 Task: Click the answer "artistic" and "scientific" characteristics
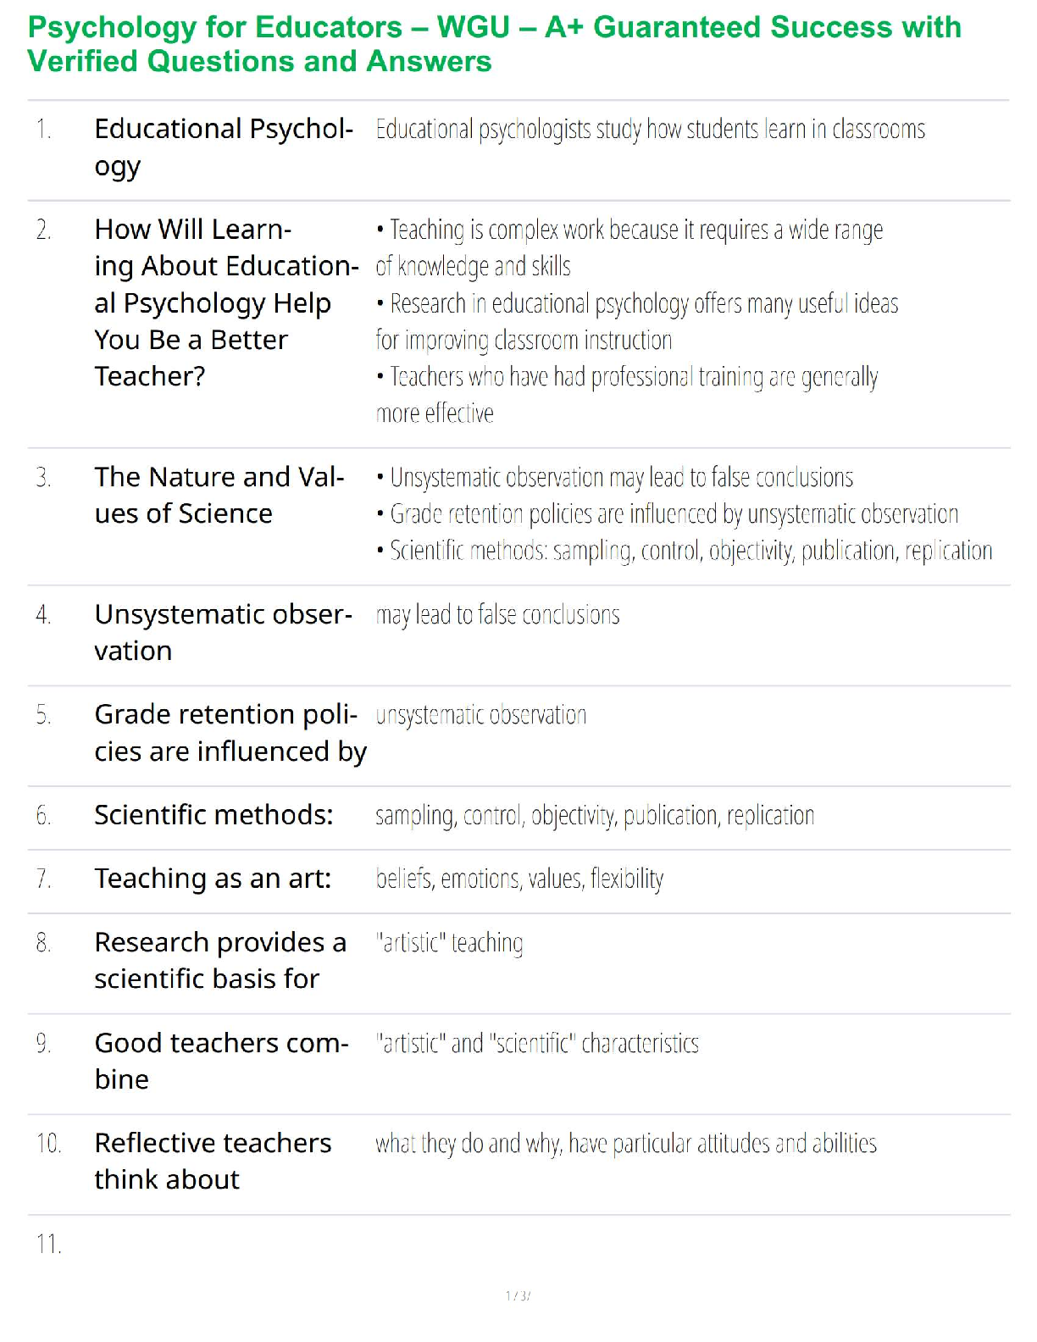tap(537, 1043)
